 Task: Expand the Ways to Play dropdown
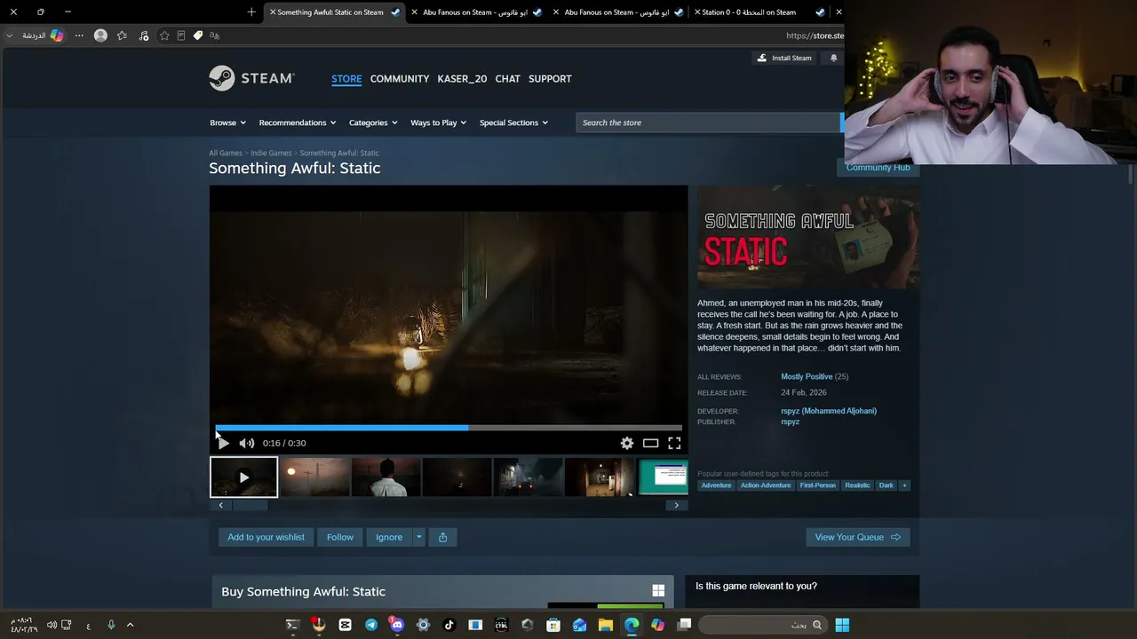[439, 122]
